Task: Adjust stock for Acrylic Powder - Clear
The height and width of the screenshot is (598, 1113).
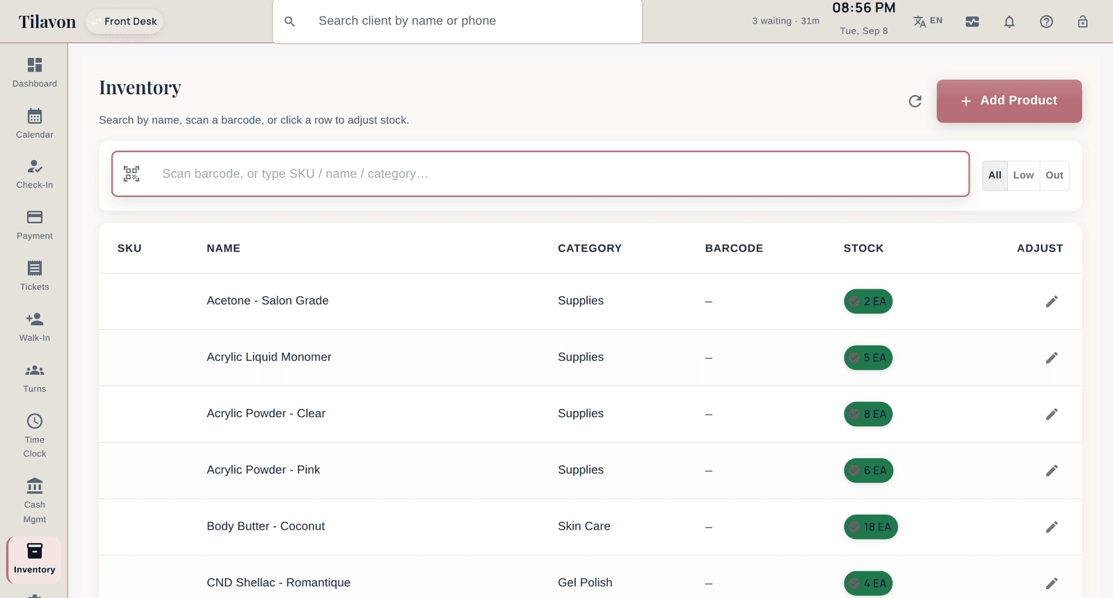Action: pos(1052,414)
